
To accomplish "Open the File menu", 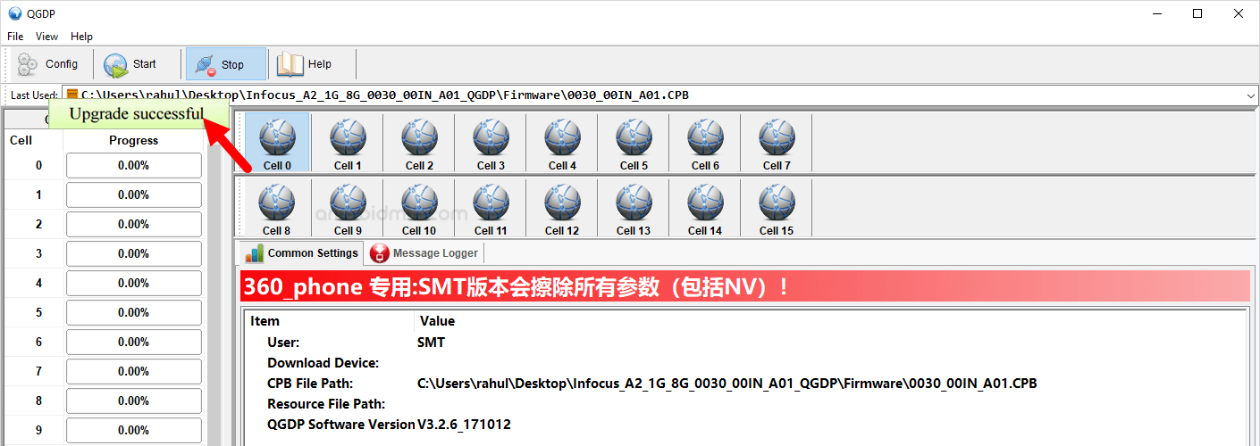I will pos(15,37).
